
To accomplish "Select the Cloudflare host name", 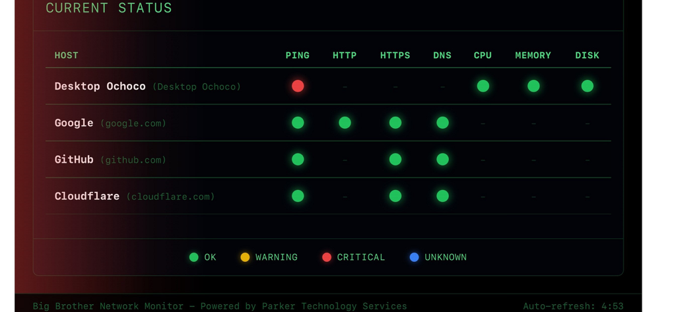I will [87, 196].
